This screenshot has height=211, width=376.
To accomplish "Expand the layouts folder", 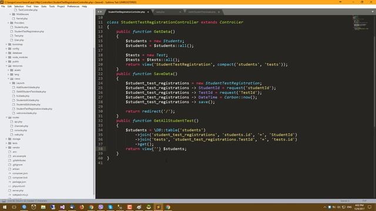I will (x=11, y=83).
